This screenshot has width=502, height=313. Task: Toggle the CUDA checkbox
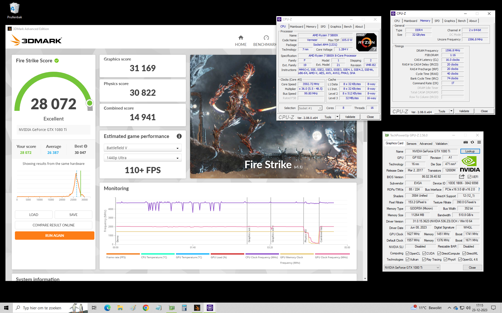(x=424, y=253)
